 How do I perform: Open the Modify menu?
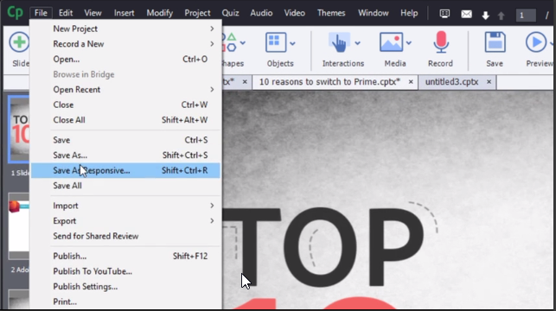(x=160, y=13)
